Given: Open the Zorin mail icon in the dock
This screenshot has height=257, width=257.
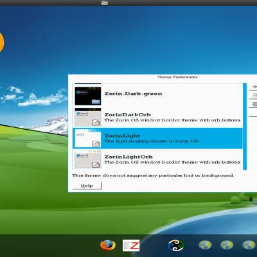Looking at the screenshot, I should click(x=131, y=245).
